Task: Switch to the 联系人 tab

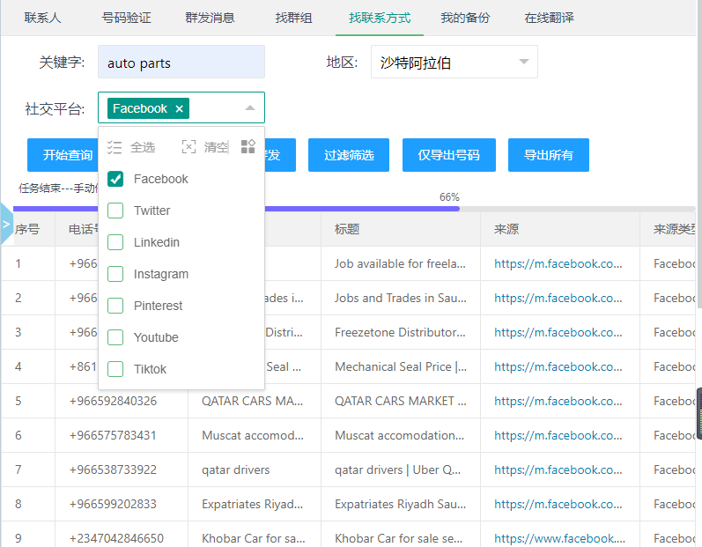Action: [x=42, y=18]
